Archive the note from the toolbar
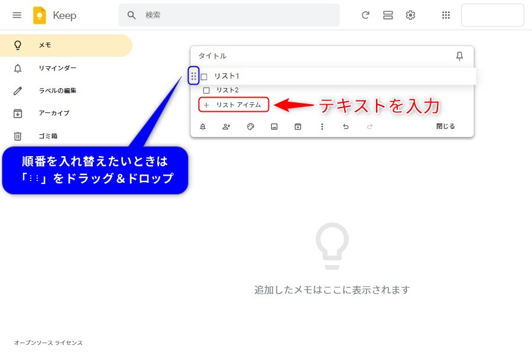 [x=298, y=127]
